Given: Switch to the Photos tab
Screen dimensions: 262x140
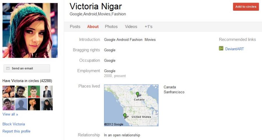Looking at the screenshot, I should (111, 27).
